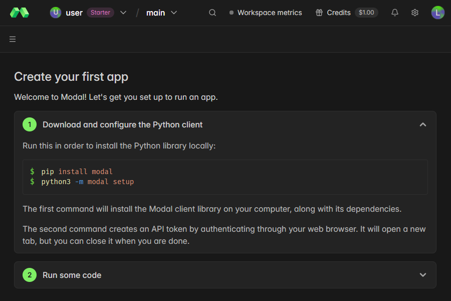Click 'Run this in order to install' text

[119, 146]
